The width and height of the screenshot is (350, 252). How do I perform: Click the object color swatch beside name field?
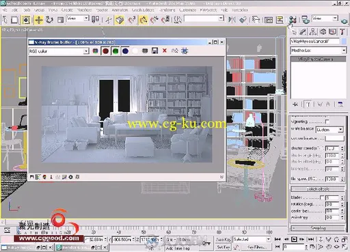point(344,42)
